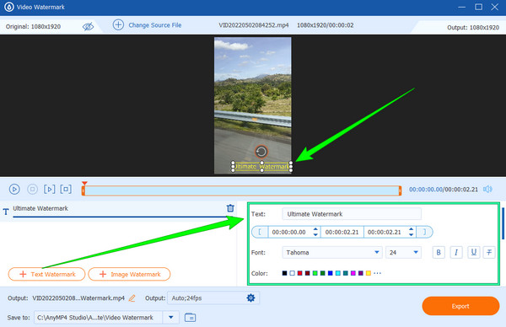Click the timeline progress bar
This screenshot has height=327, width=506.
pyautogui.click(x=241, y=190)
